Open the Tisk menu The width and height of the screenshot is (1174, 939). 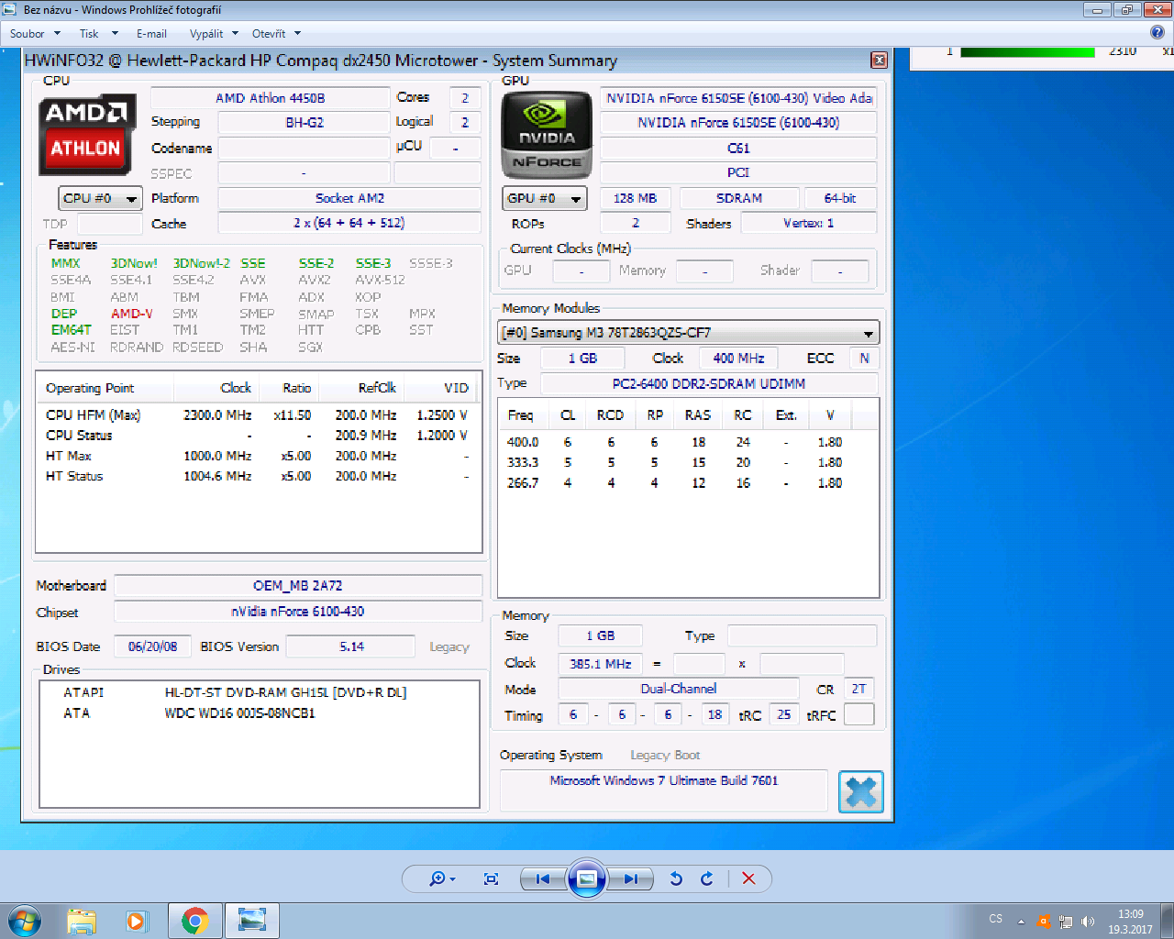[98, 34]
